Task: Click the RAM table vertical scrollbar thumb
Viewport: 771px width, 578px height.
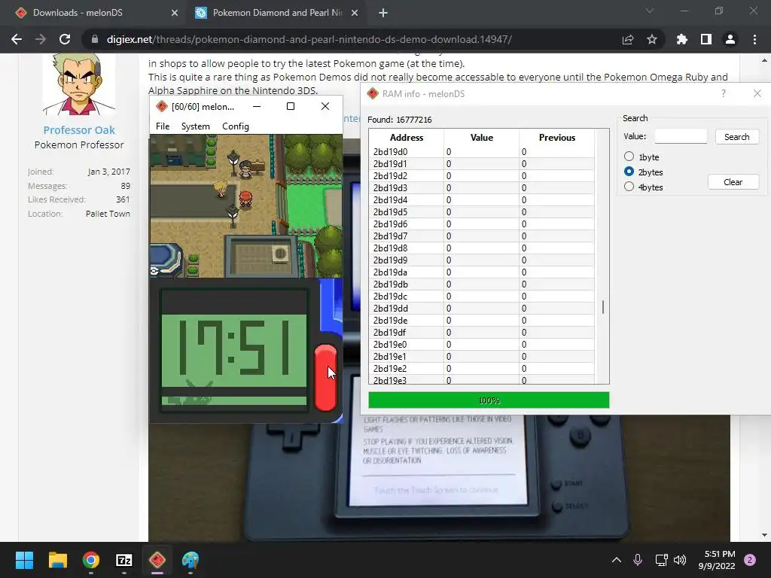Action: pyautogui.click(x=603, y=308)
